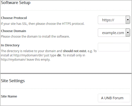The image size is (132, 106).
Task: Click the Site Name field containing A UNB Forum
Action: coord(114,98)
